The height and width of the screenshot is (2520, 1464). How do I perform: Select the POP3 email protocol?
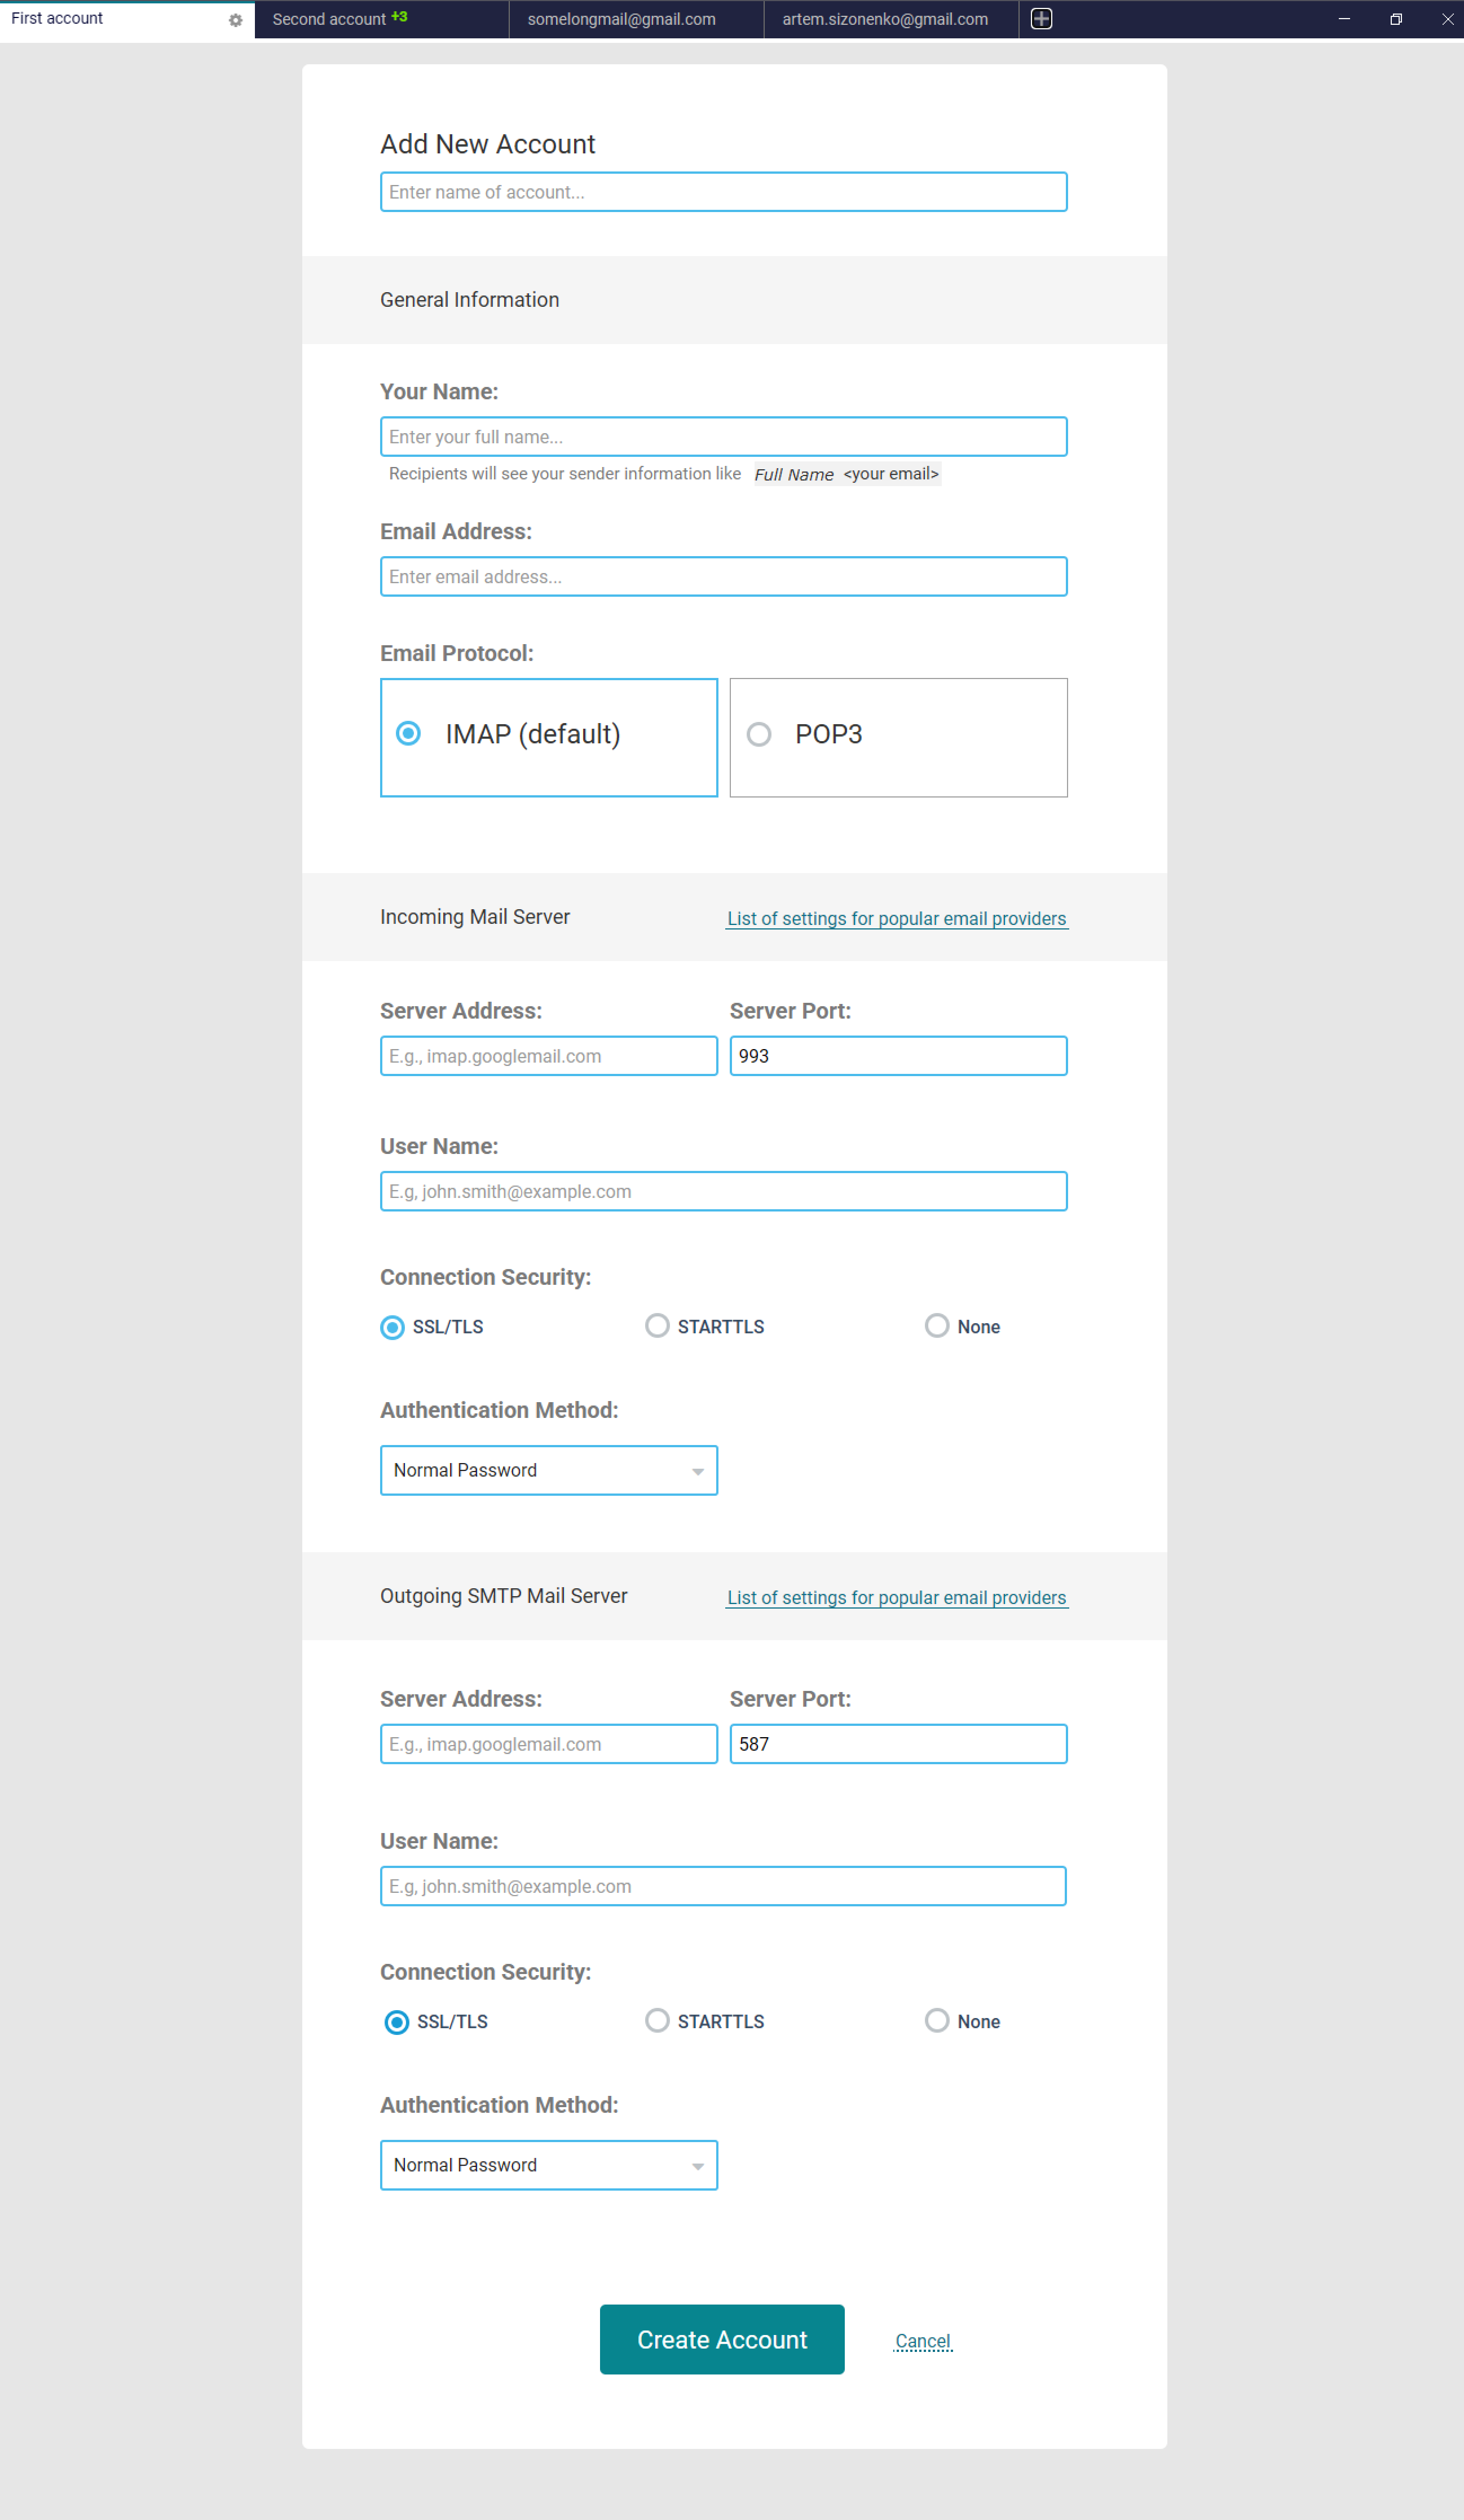pos(759,734)
